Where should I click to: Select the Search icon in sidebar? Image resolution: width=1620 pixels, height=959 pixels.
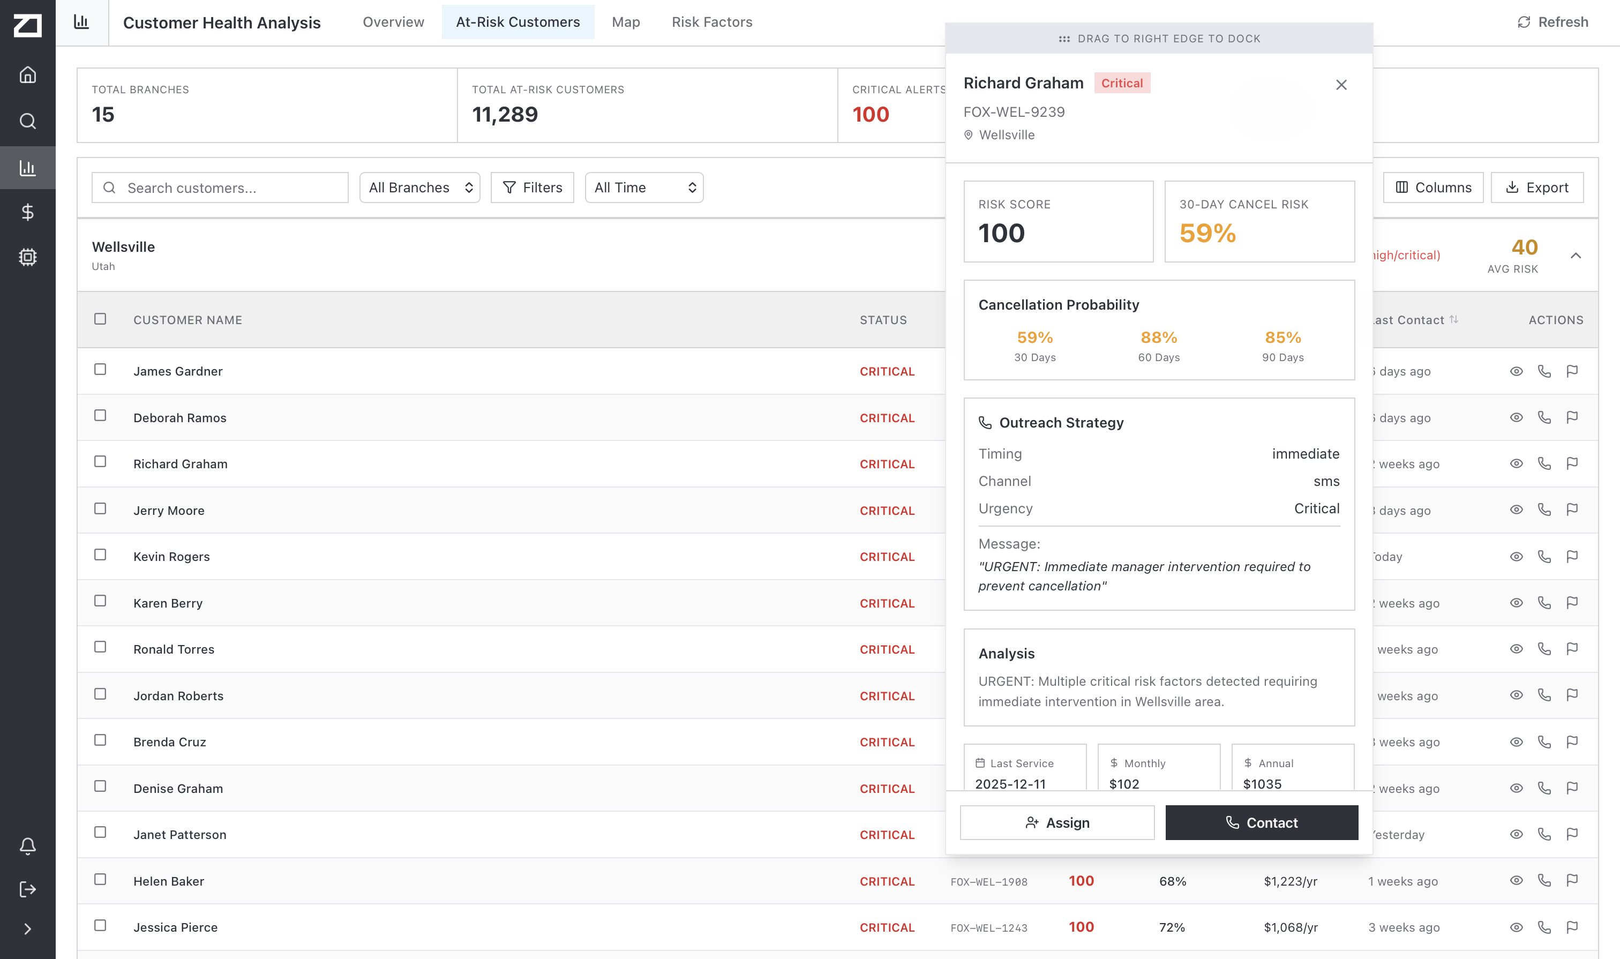(x=28, y=121)
